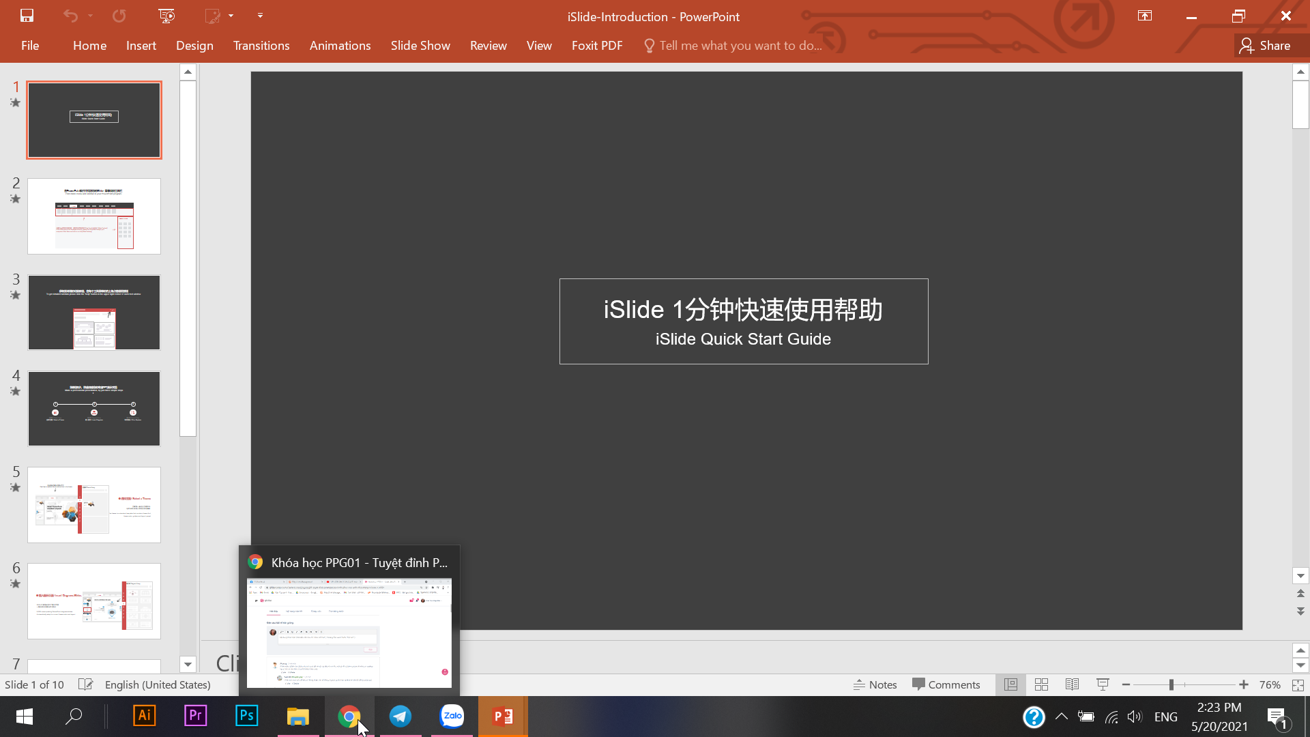
Task: Open Telegram from taskbar
Action: click(400, 717)
